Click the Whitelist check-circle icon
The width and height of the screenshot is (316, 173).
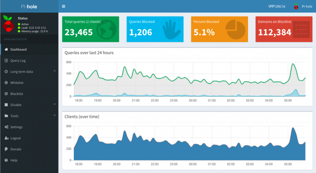coord(6,82)
